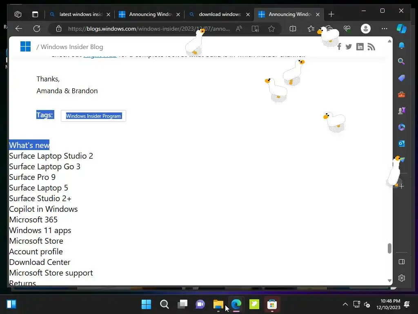
Task: Add this page to favorites
Action: coord(271,29)
